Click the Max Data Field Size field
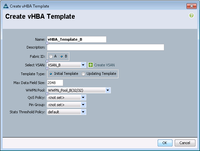 [x=55, y=83]
